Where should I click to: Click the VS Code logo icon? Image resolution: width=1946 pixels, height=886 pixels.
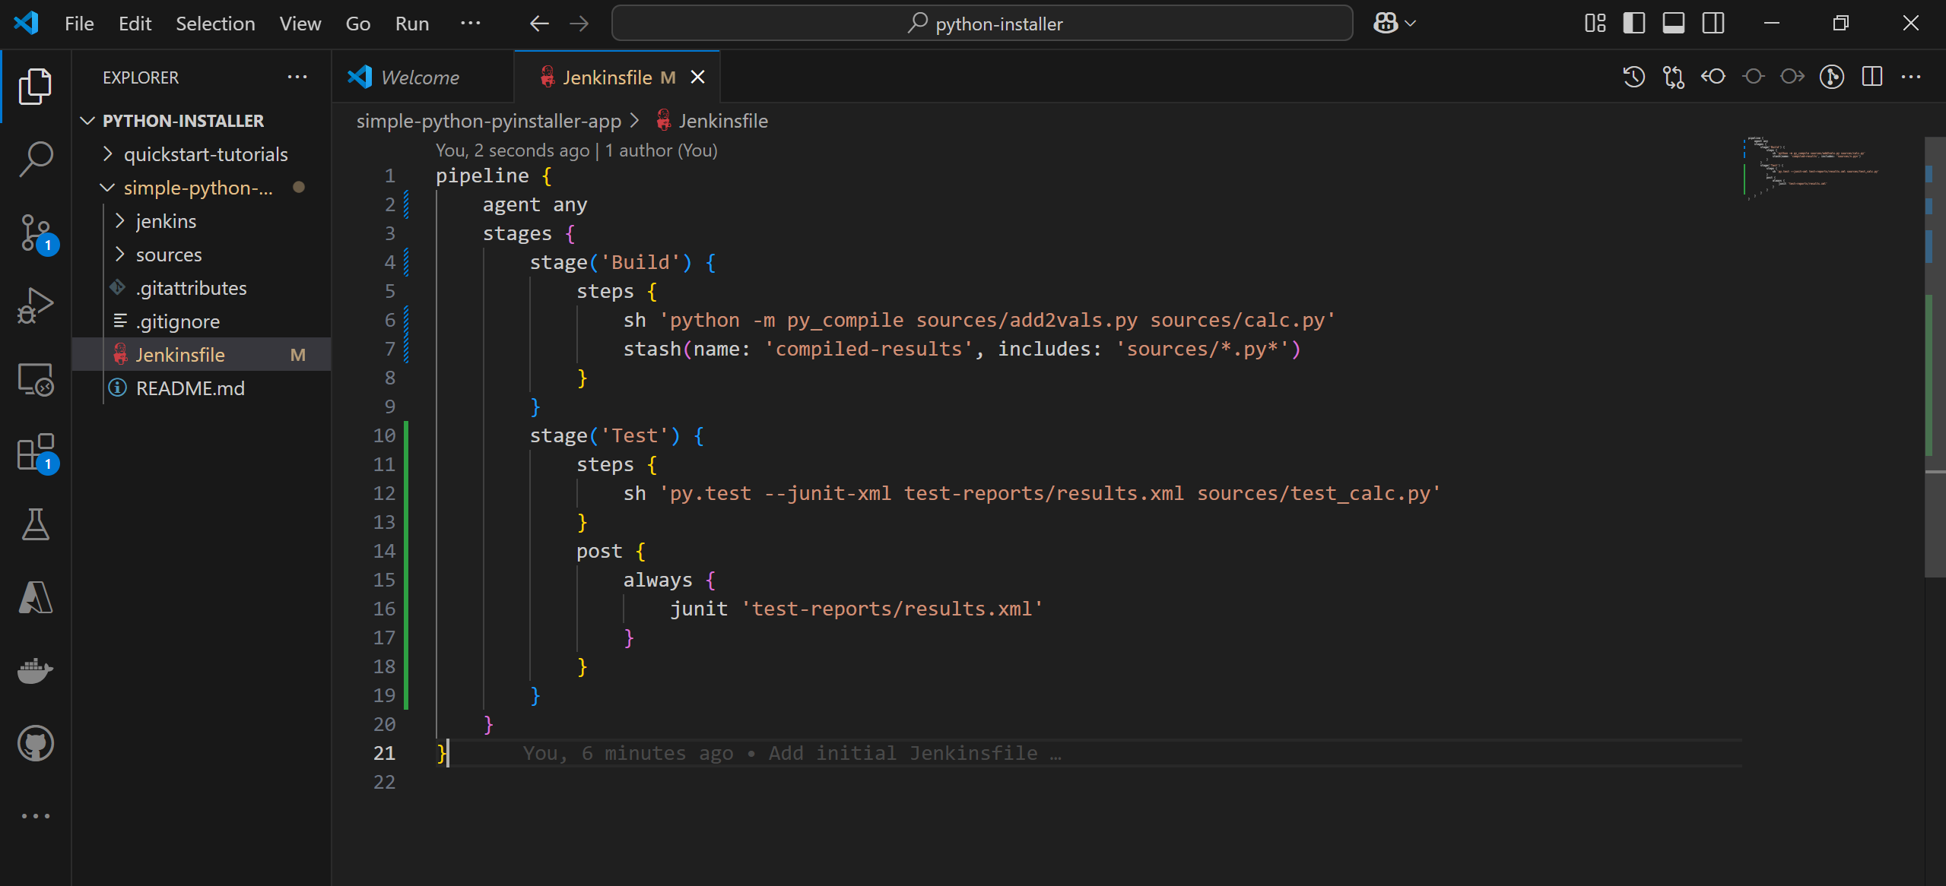(26, 23)
